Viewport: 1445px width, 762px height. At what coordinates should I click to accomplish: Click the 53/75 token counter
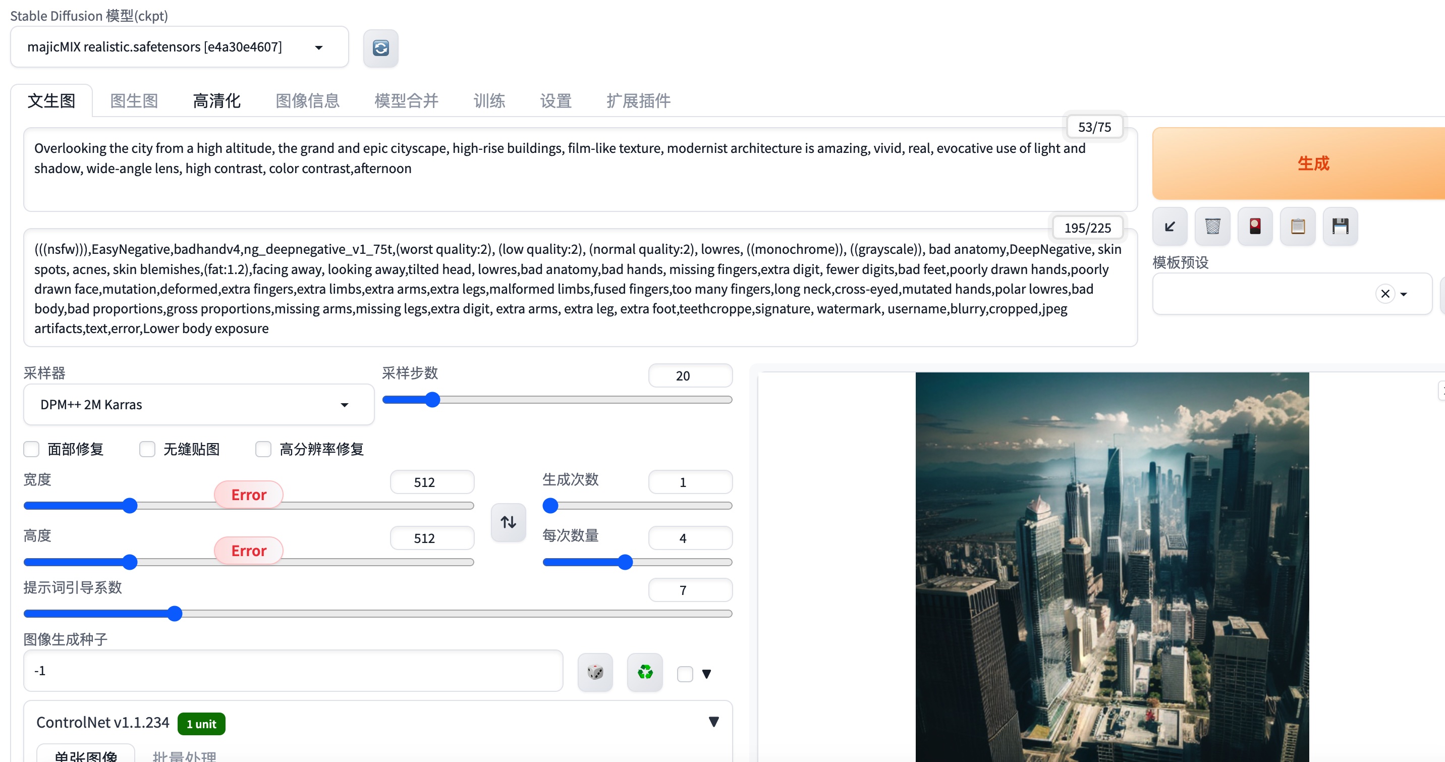tap(1094, 127)
